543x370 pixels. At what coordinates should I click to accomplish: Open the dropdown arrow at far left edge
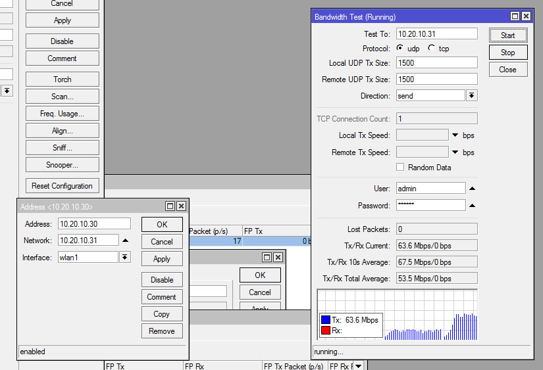7,91
